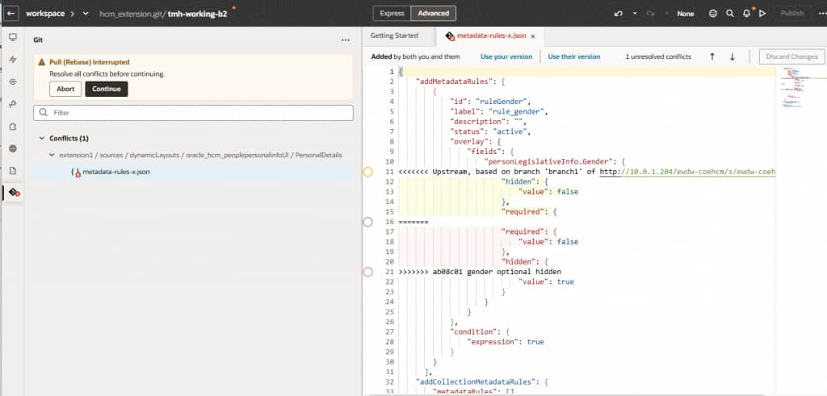This screenshot has width=827, height=396.
Task: Jump to next conflict with down arrow
Action: (732, 57)
